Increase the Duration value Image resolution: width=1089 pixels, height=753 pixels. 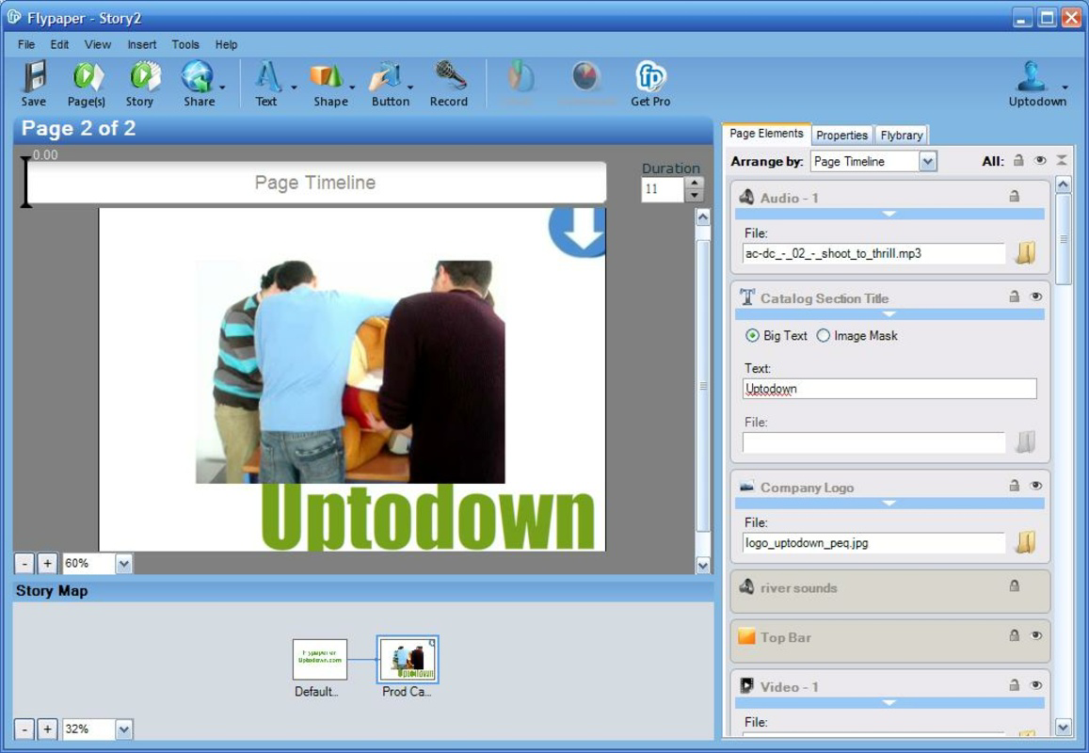(694, 183)
